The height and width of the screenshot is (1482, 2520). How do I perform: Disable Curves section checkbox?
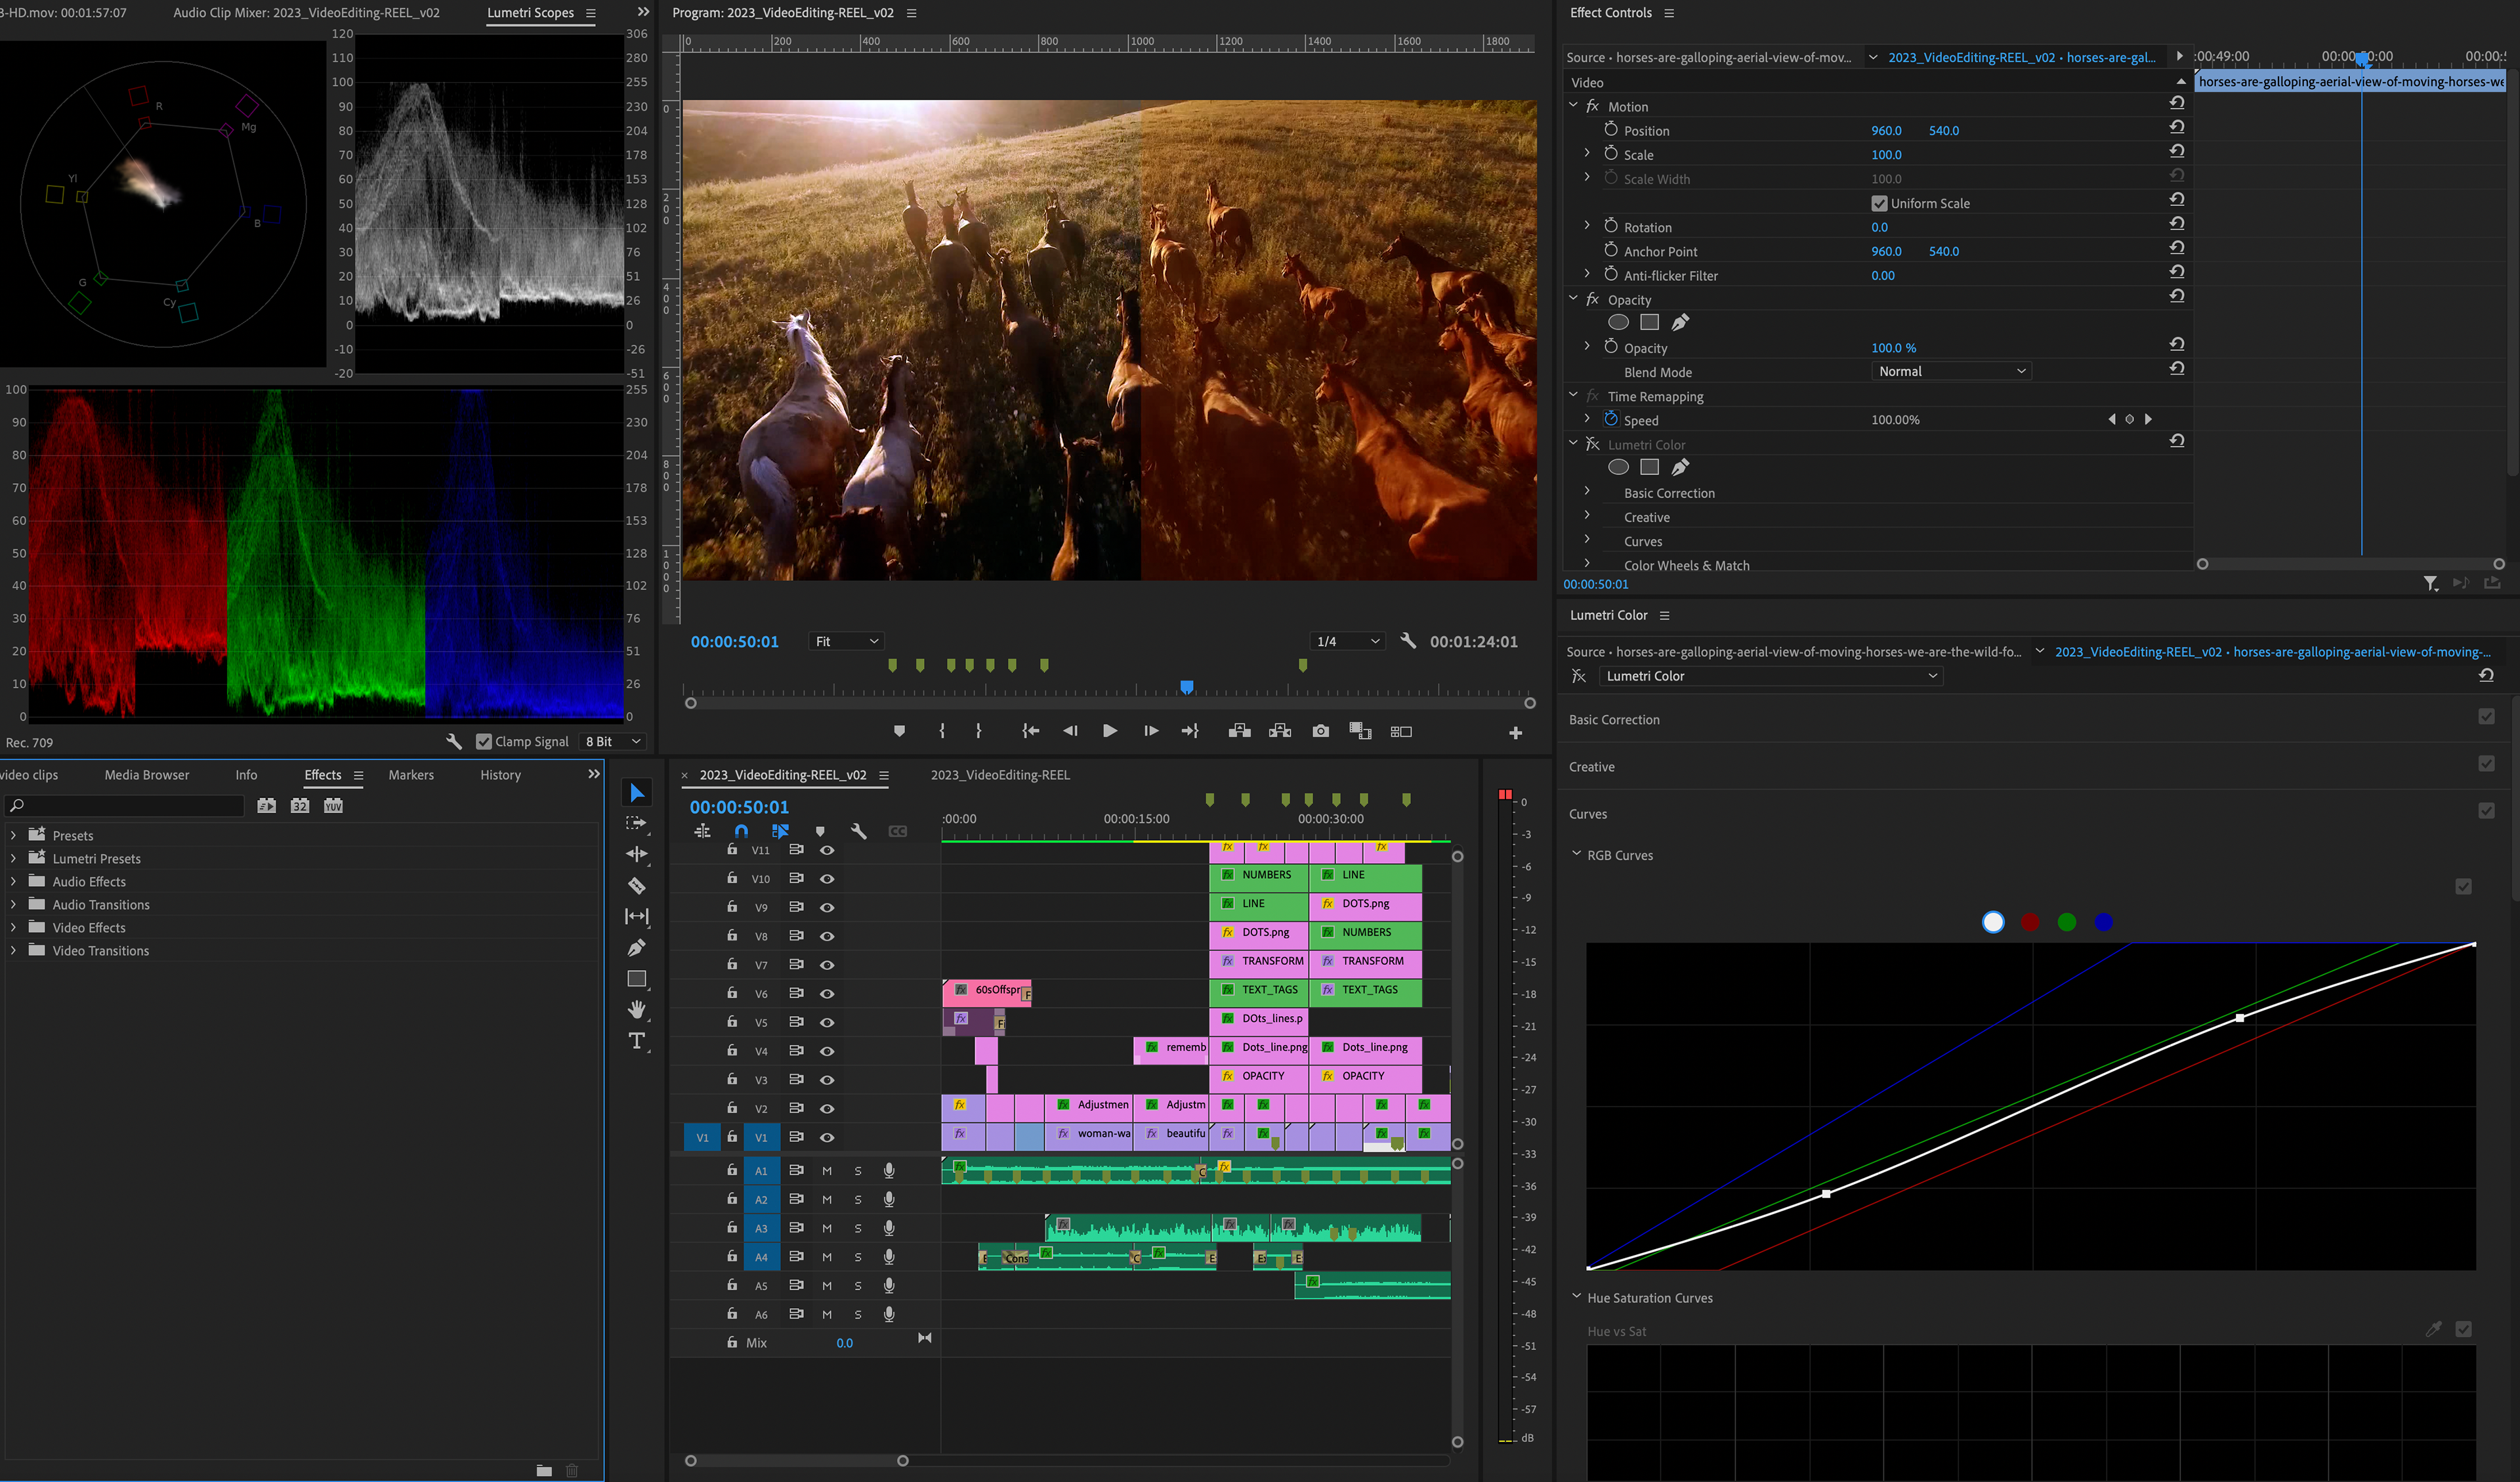pyautogui.click(x=2486, y=810)
